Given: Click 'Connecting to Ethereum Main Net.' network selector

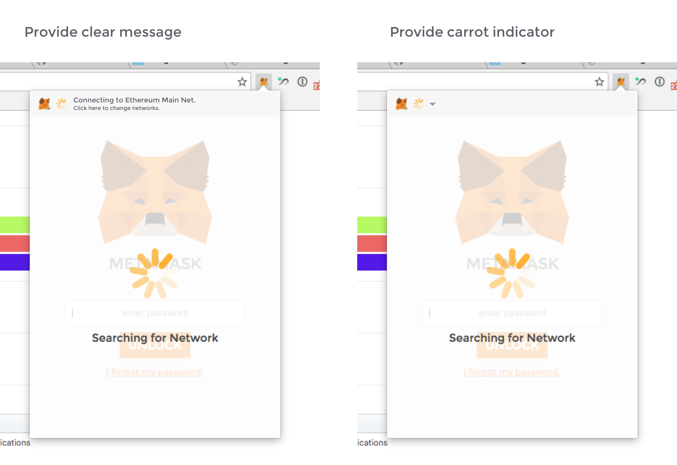Looking at the screenshot, I should 134,100.
